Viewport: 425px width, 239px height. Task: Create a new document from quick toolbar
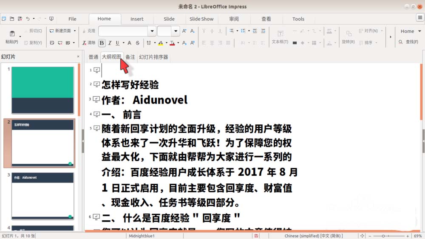point(4,19)
